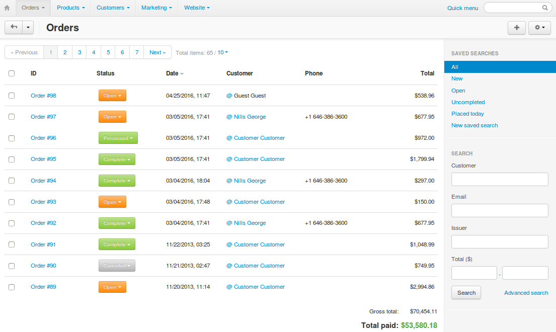556x332 pixels.
Task: Select the Order #89 checkbox
Action: pyautogui.click(x=12, y=287)
